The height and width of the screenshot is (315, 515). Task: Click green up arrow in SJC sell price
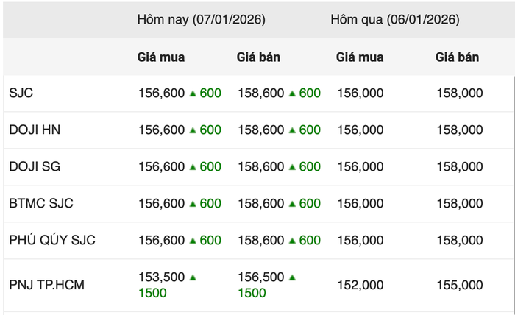coord(292,93)
